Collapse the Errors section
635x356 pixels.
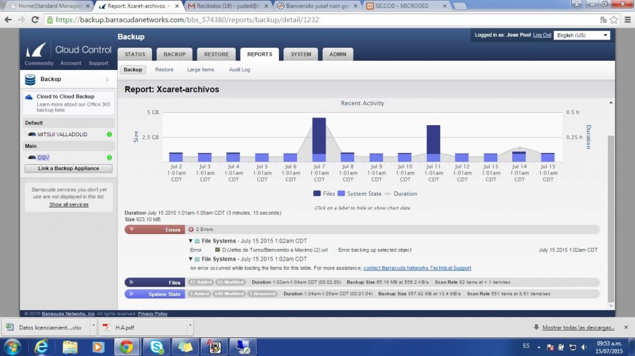pos(155,229)
